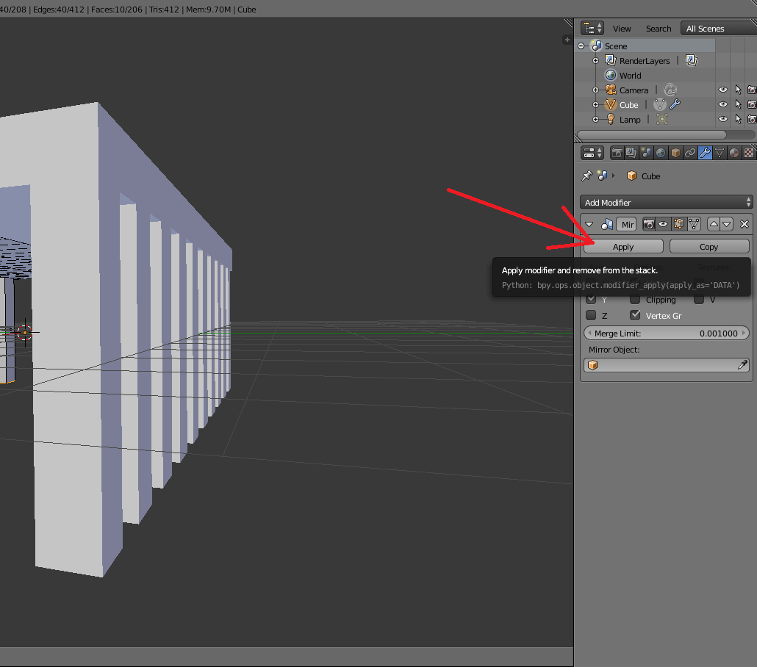This screenshot has height=667, width=757.
Task: Click the Cube object icon in breadcrumb
Action: tap(631, 176)
